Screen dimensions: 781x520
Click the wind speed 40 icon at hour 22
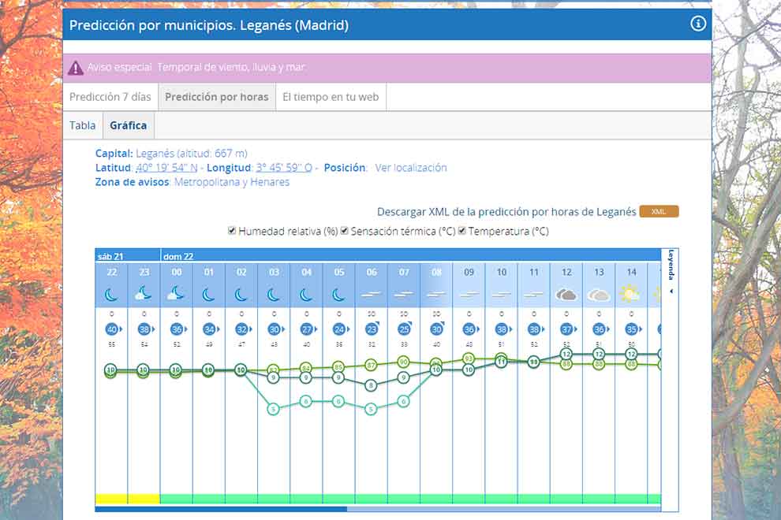point(111,329)
